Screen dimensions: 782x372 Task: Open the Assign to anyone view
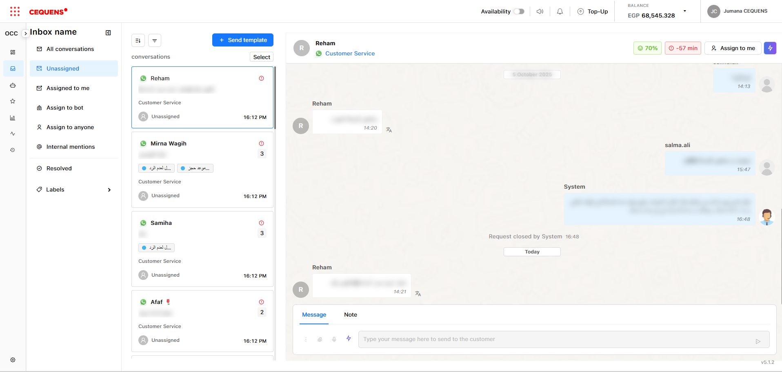click(74, 127)
